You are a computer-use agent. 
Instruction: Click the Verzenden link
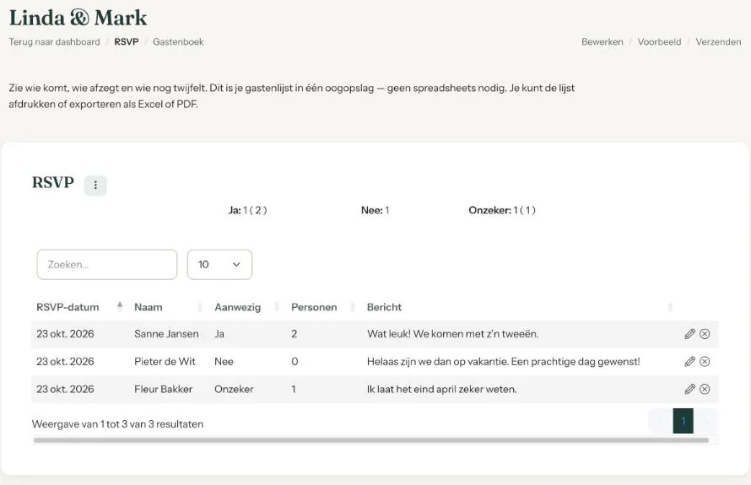coord(718,41)
